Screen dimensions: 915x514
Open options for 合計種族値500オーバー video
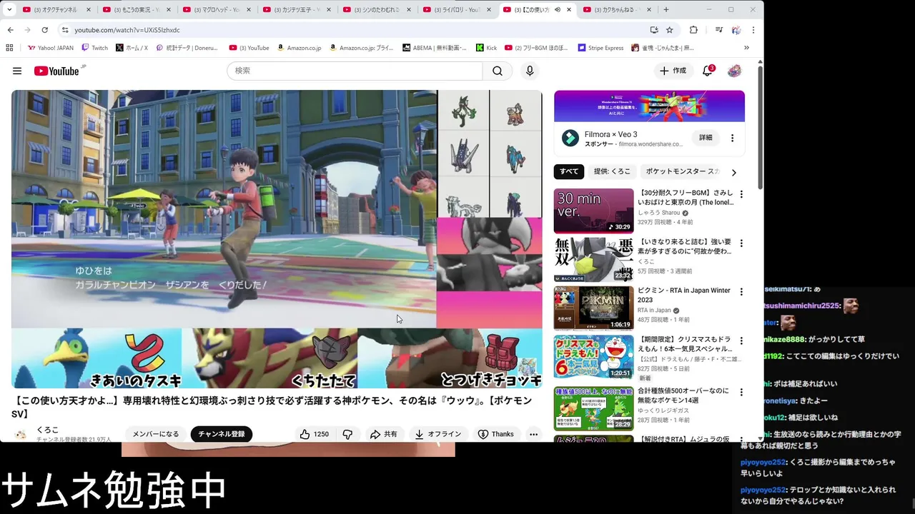[741, 392]
